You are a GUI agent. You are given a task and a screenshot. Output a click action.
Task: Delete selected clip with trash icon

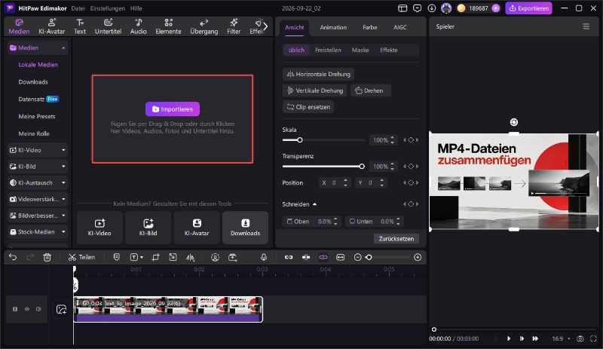point(47,257)
